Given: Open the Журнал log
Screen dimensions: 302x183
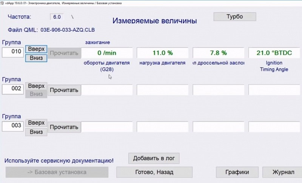Looking at the screenshot, I should [283, 172].
